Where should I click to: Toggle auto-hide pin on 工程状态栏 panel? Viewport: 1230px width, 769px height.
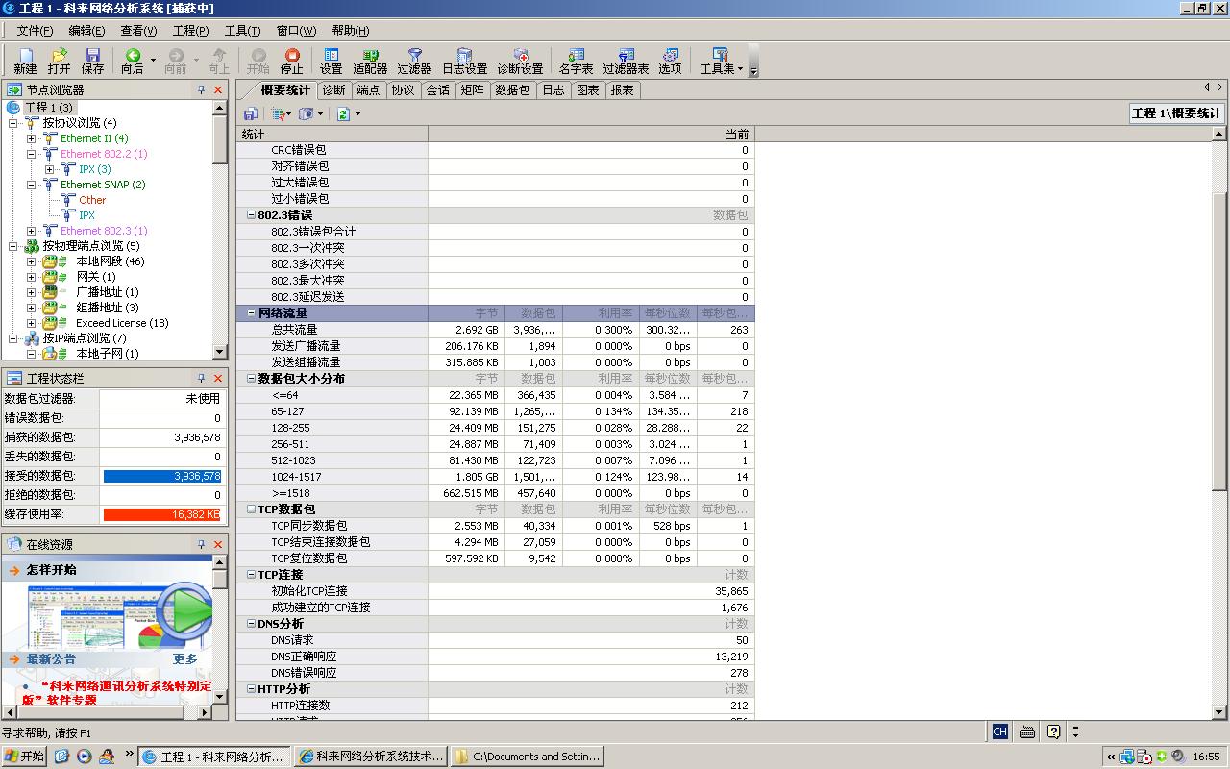[x=200, y=378]
